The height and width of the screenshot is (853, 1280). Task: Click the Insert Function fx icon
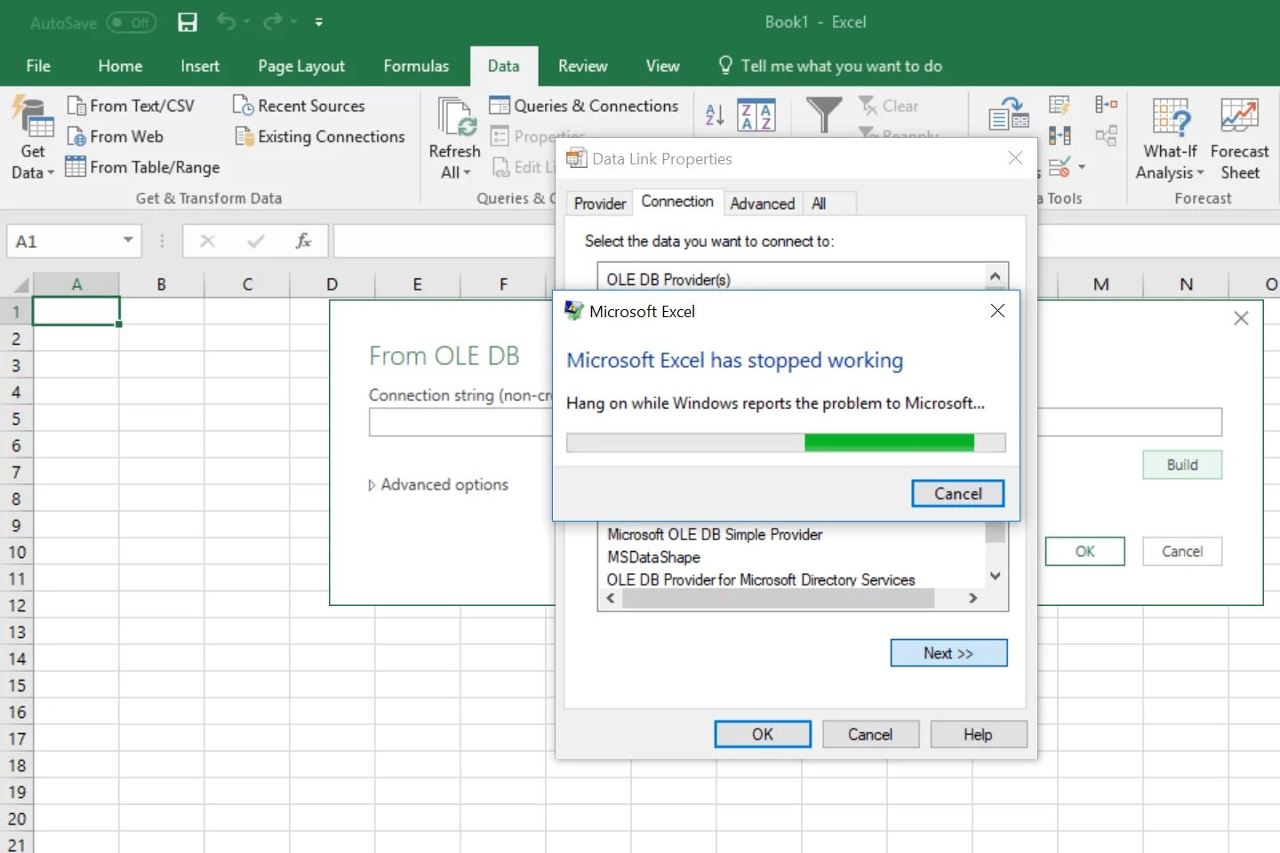pyautogui.click(x=303, y=241)
